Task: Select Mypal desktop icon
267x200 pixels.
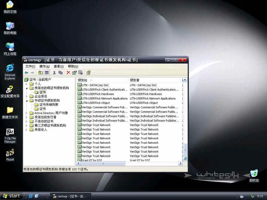Action: pos(10,155)
